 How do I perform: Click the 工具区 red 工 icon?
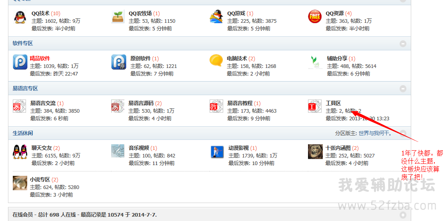[x=314, y=106]
